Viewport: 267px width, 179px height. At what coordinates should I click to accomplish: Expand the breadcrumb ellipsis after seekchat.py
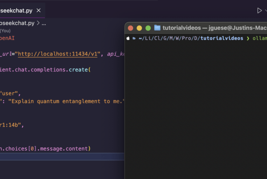coord(44,23)
